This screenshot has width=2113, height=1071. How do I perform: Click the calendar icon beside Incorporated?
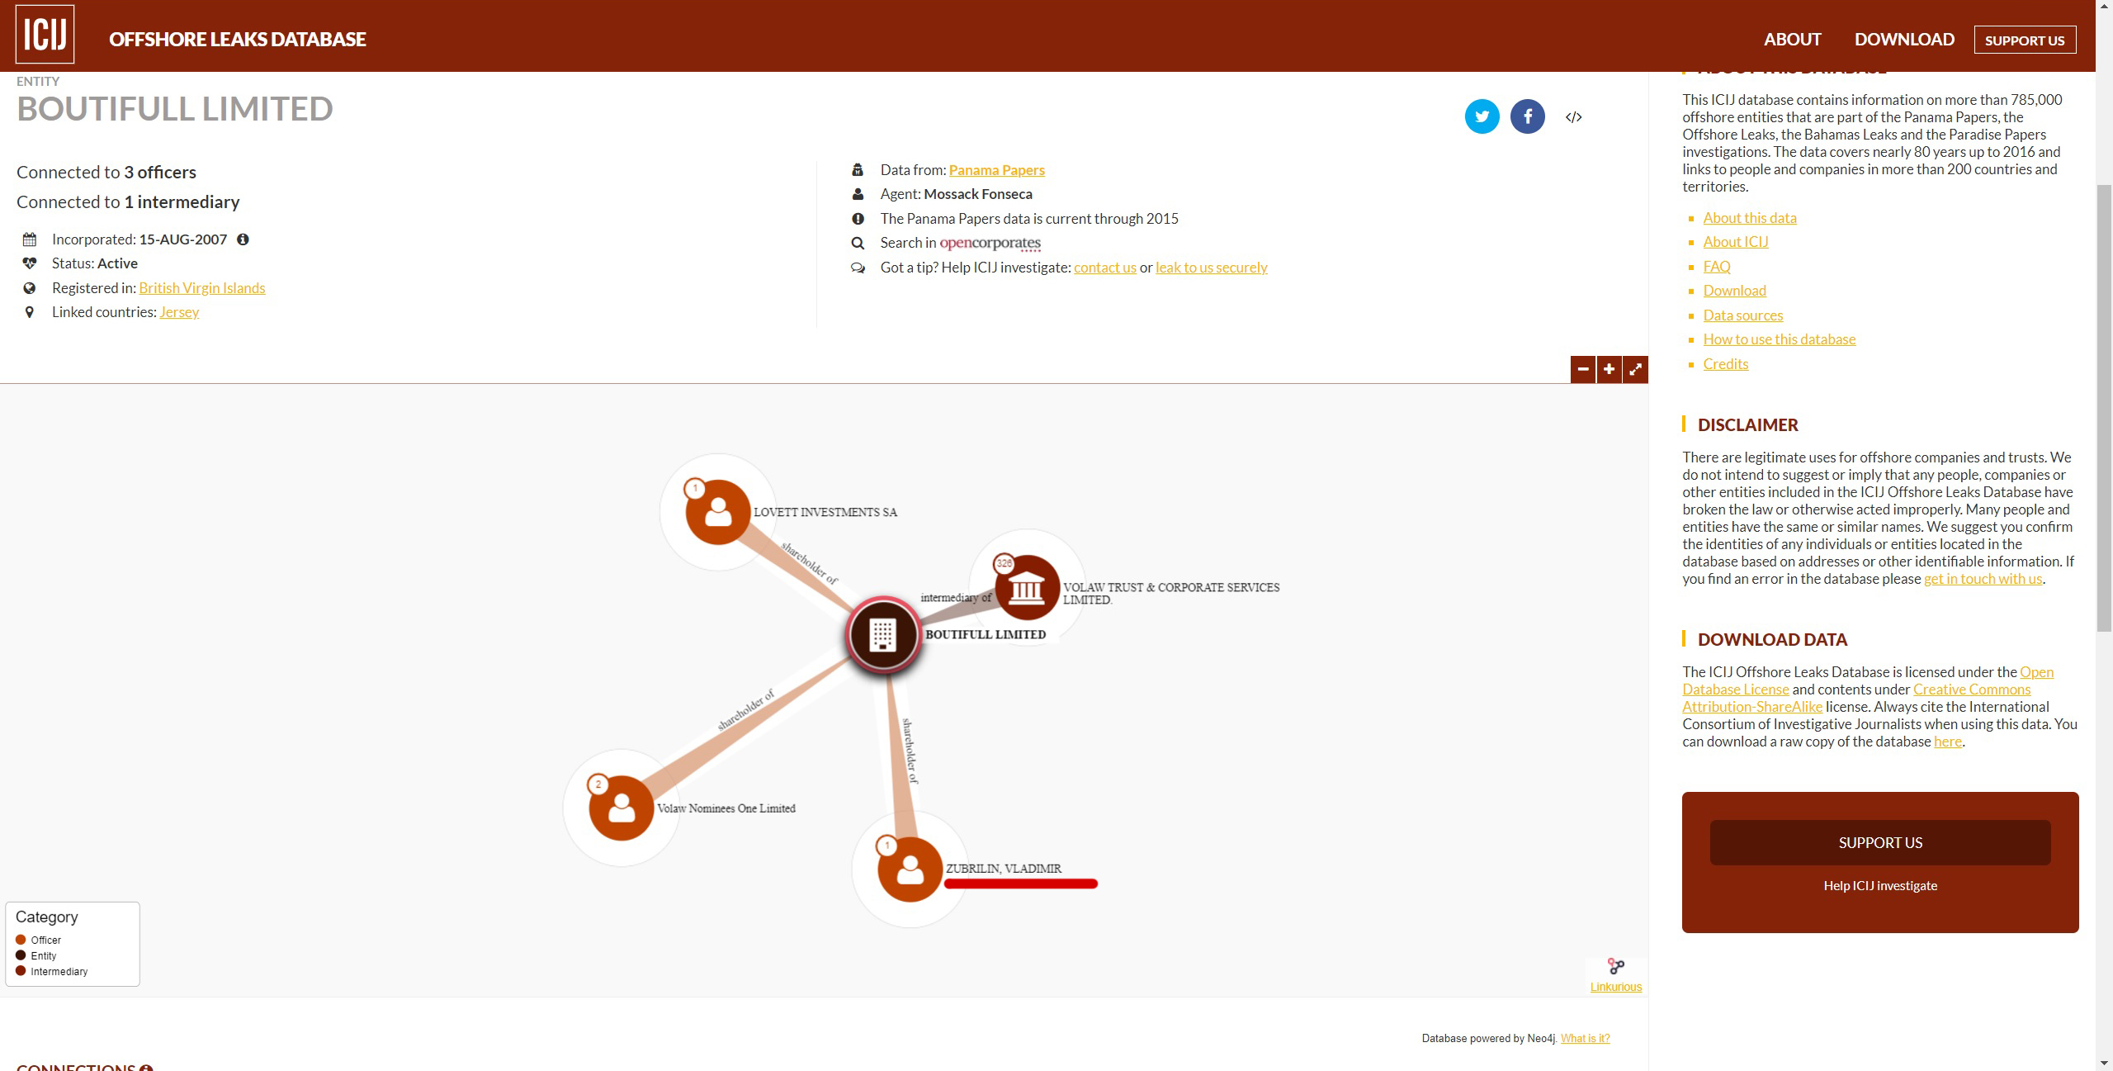[30, 239]
